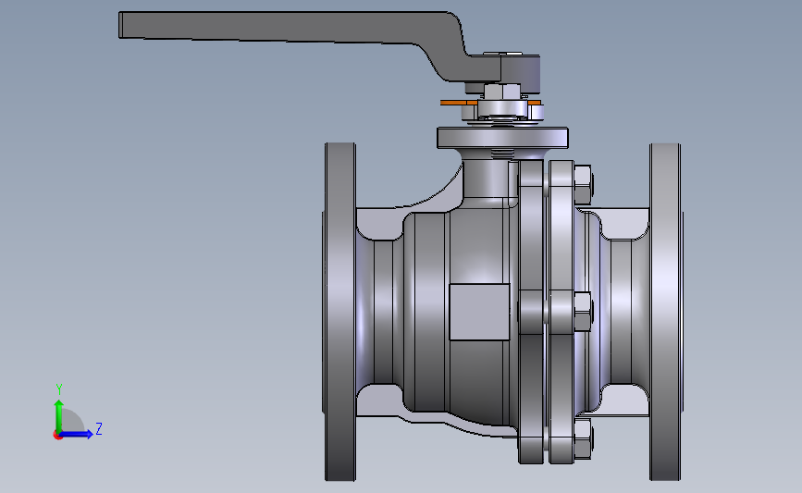Click the "Z" axis label
Screen dimensions: 802x493
click(x=99, y=428)
